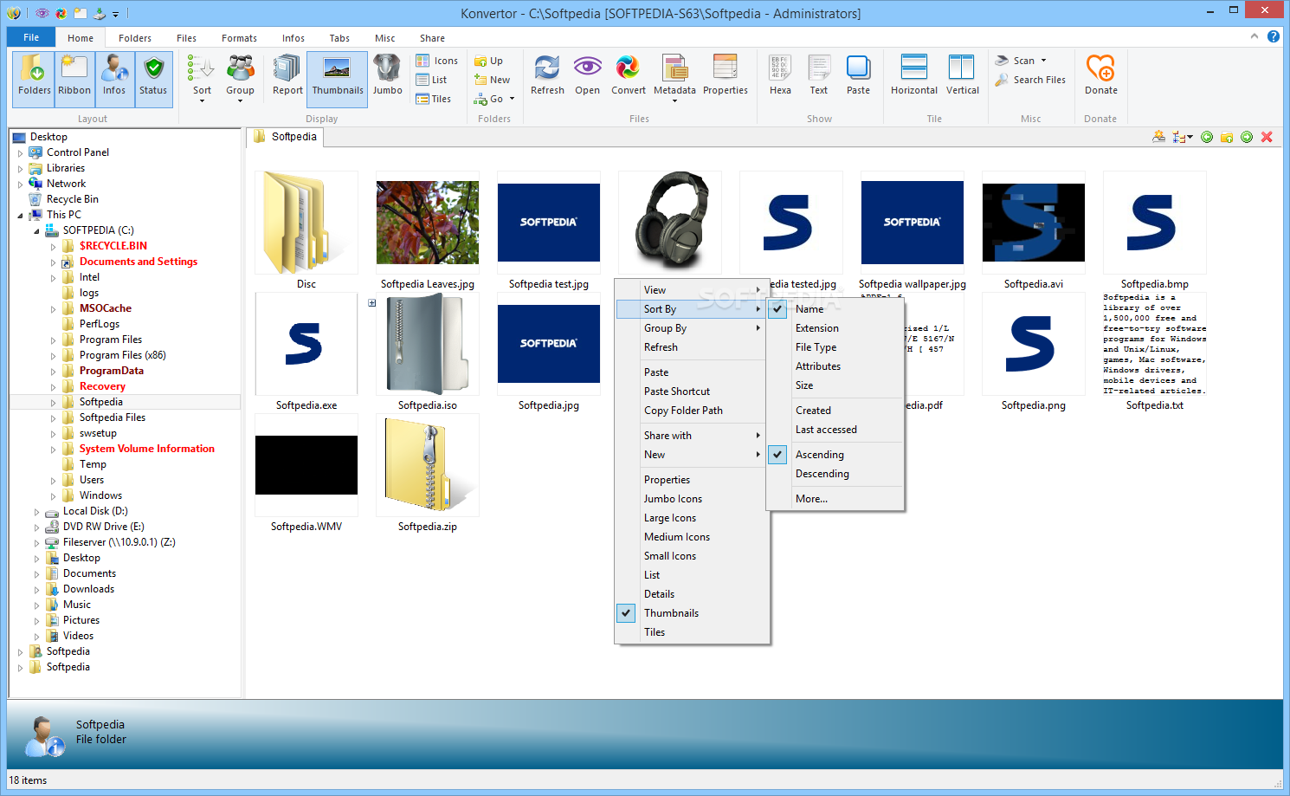Open the Metadata dropdown
Screen dimensions: 1290x796
(x=674, y=79)
